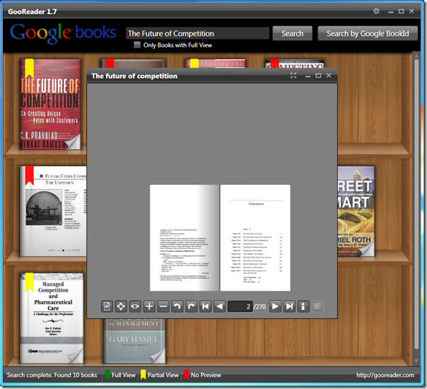
Task: Click the page number field showing 2
Action: 240,306
